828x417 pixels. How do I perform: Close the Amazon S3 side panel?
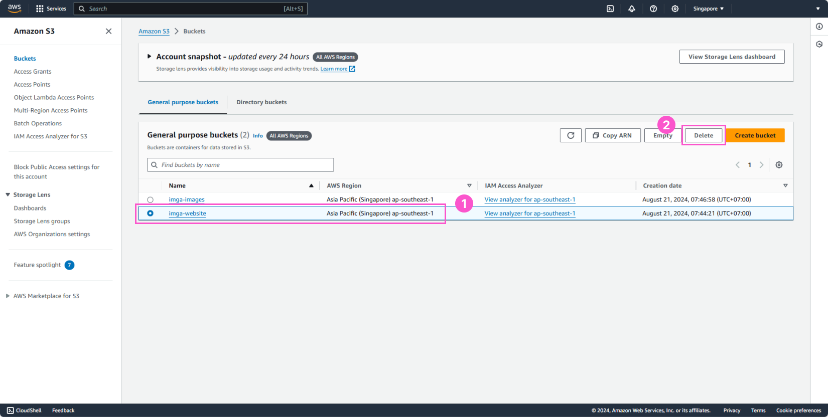click(x=108, y=31)
